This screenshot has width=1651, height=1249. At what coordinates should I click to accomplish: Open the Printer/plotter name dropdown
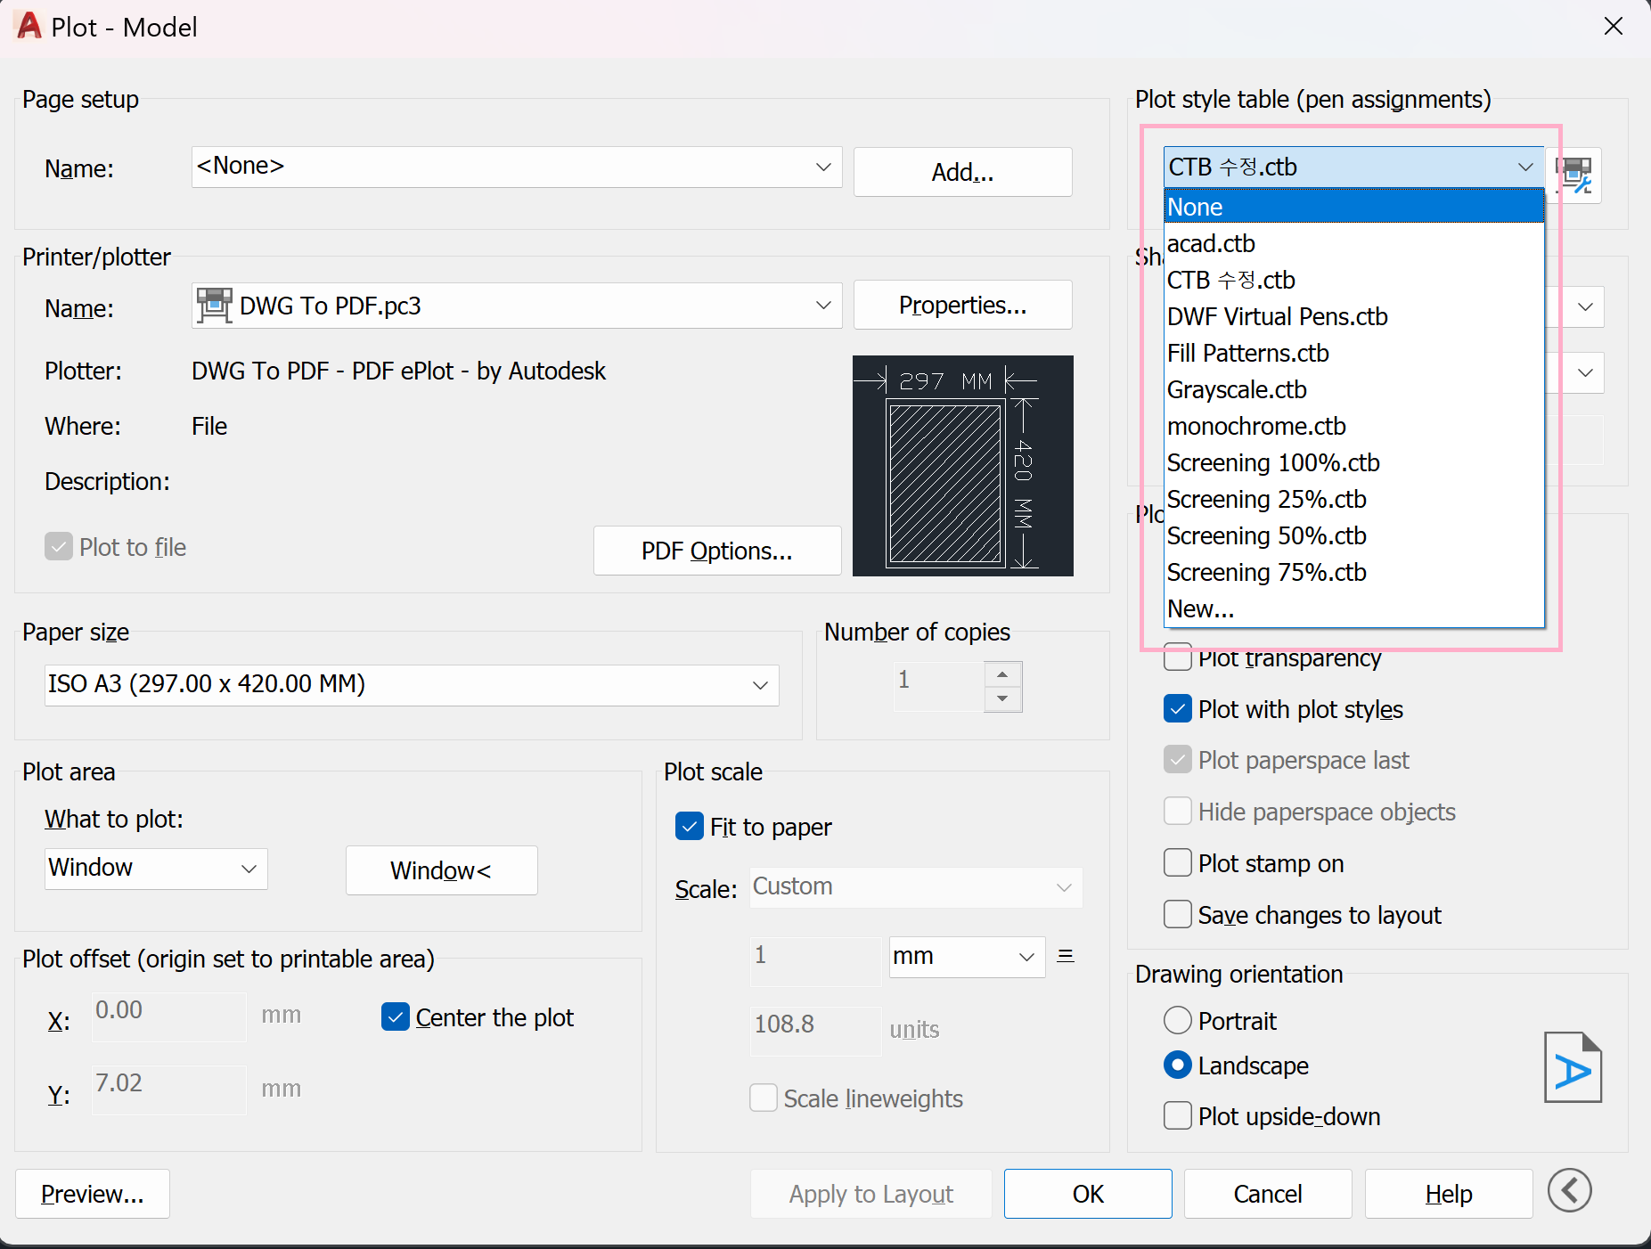point(517,306)
